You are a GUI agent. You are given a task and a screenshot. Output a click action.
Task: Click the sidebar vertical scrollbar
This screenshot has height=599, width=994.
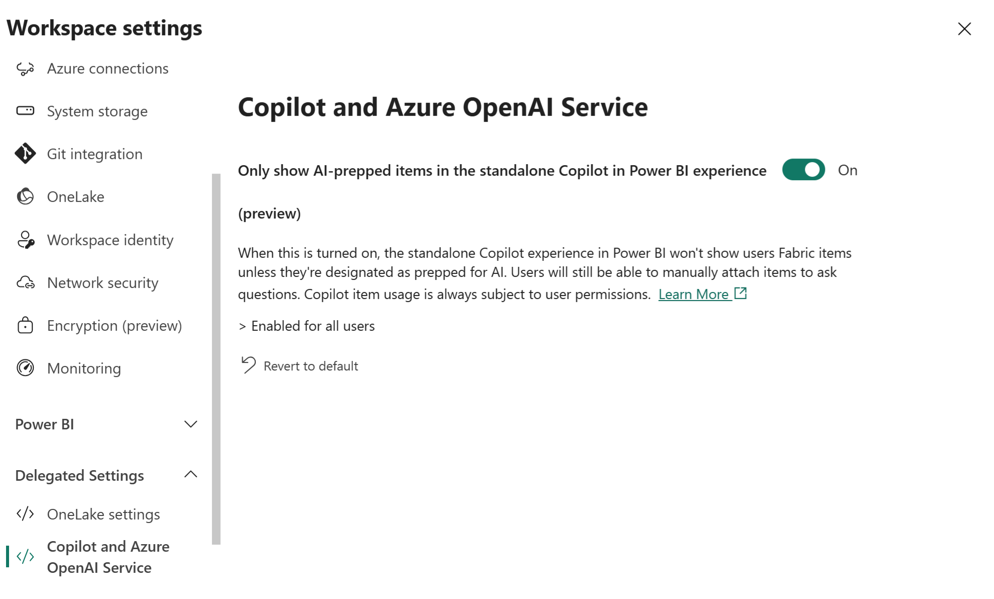217,358
